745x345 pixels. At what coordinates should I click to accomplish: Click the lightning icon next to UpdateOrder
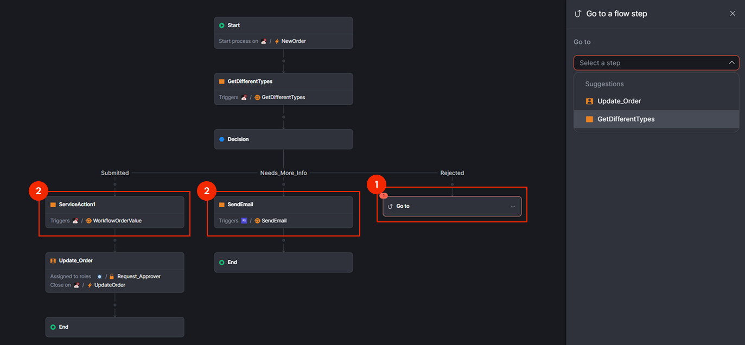pyautogui.click(x=89, y=284)
